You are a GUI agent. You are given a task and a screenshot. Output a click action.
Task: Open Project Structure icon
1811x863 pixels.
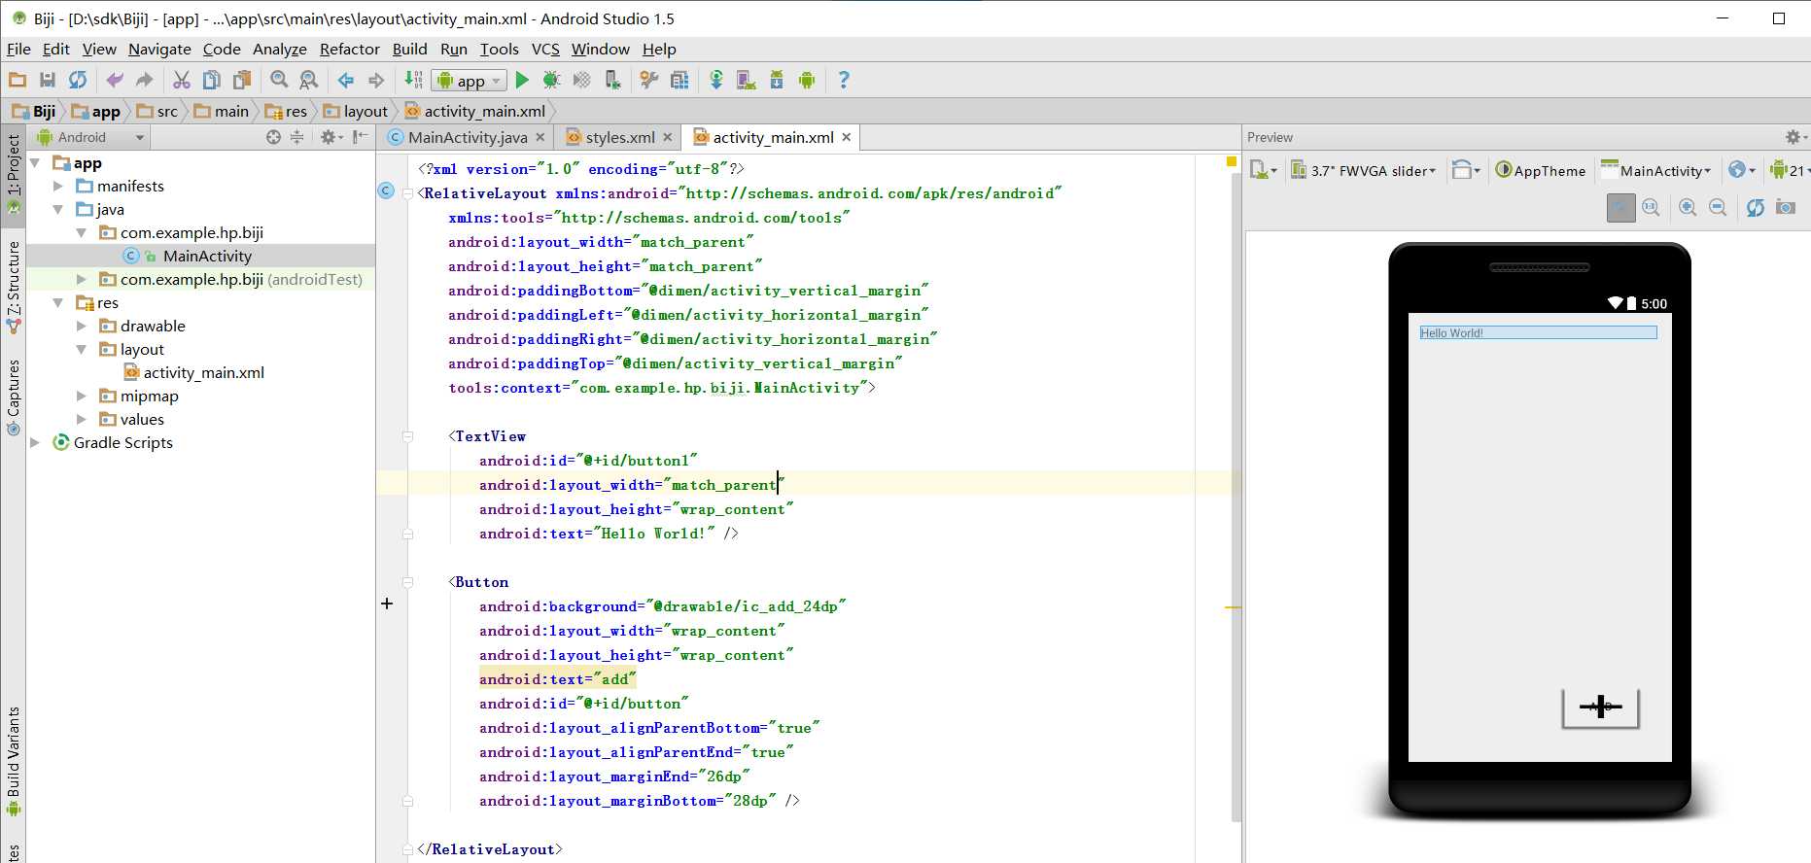(x=679, y=81)
